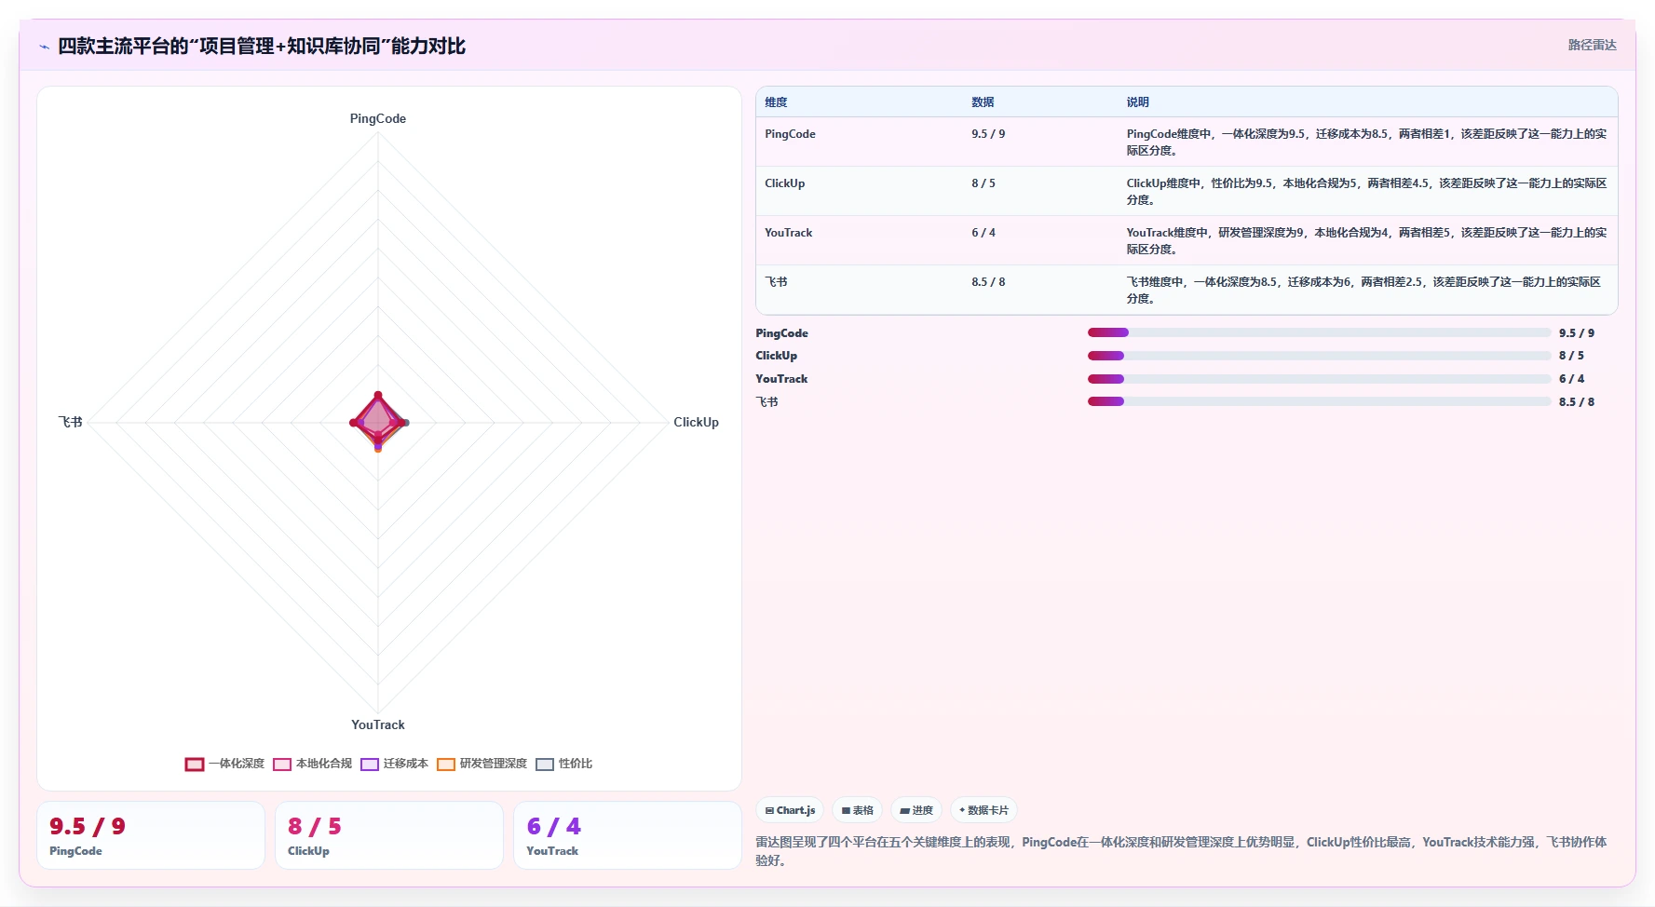This screenshot has width=1655, height=907.
Task: Select the 飞书 table row name
Action: pos(776,282)
